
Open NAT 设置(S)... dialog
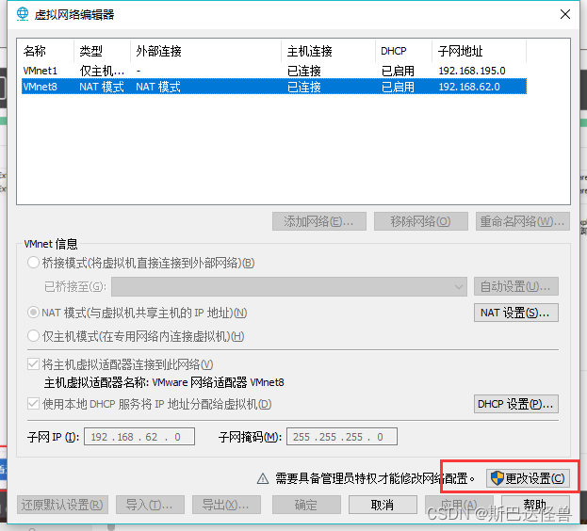point(516,313)
